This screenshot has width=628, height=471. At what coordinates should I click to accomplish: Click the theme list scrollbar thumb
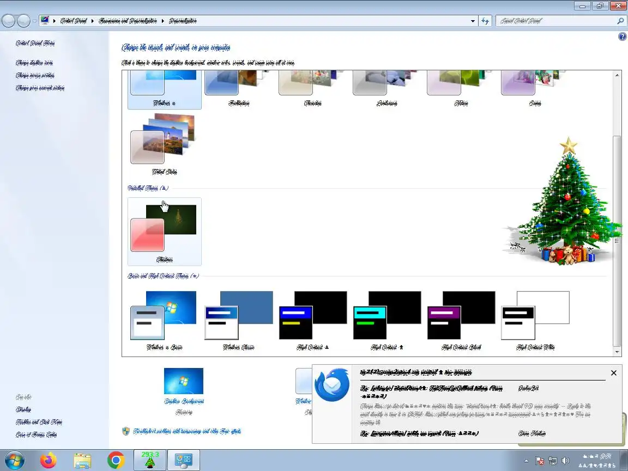617,240
